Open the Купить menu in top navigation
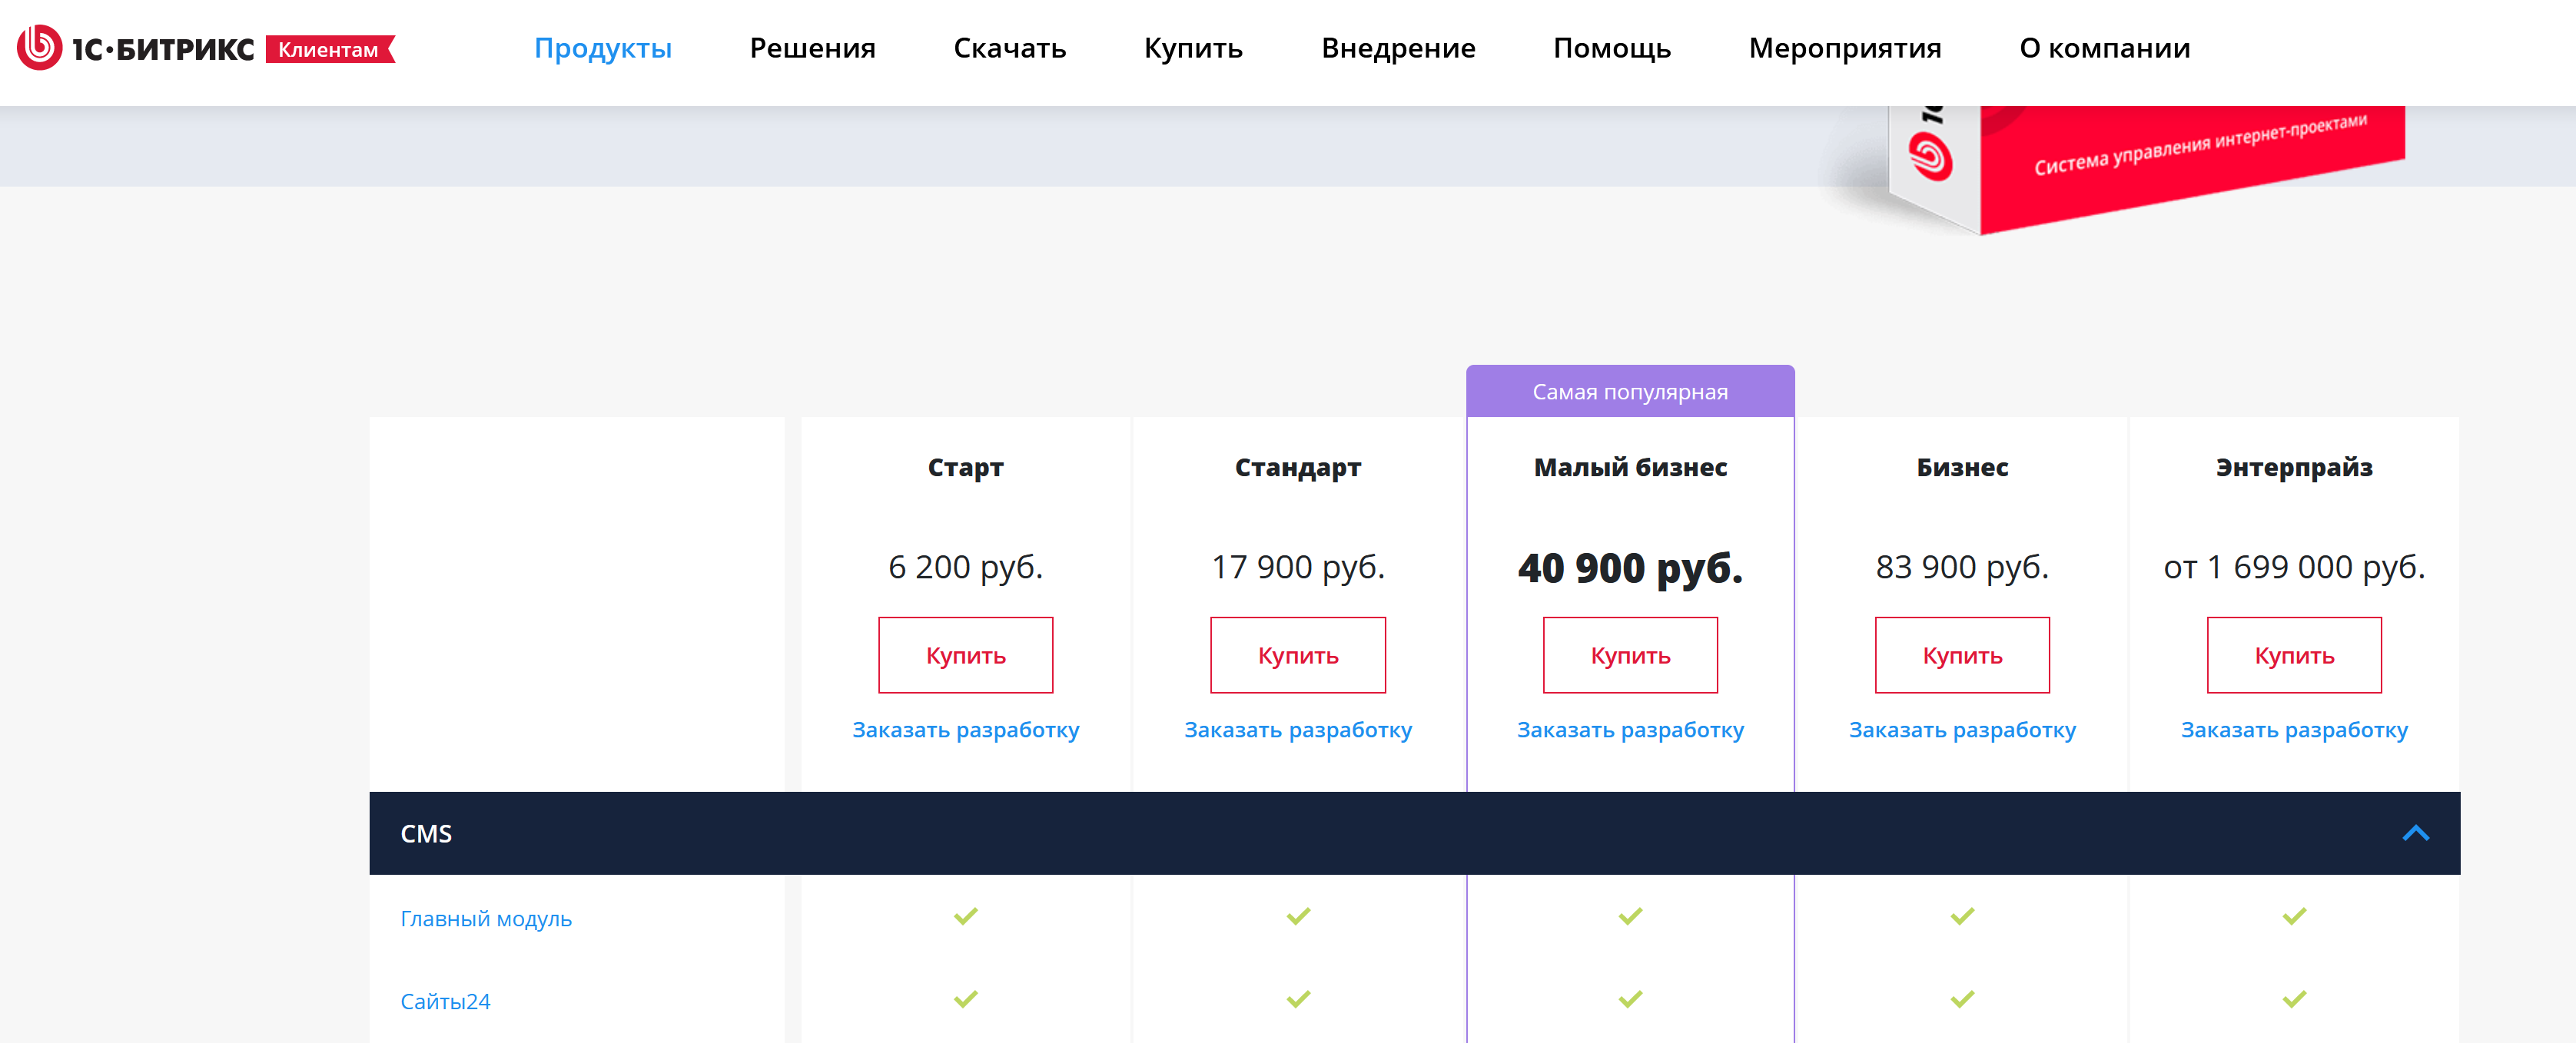Viewport: 2576px width, 1043px height. tap(1193, 48)
